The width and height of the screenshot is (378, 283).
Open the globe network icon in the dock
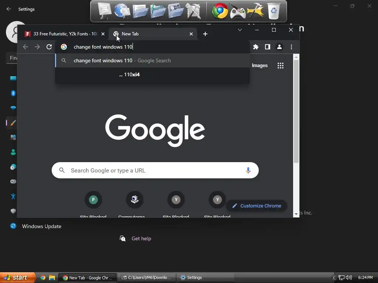(122, 11)
